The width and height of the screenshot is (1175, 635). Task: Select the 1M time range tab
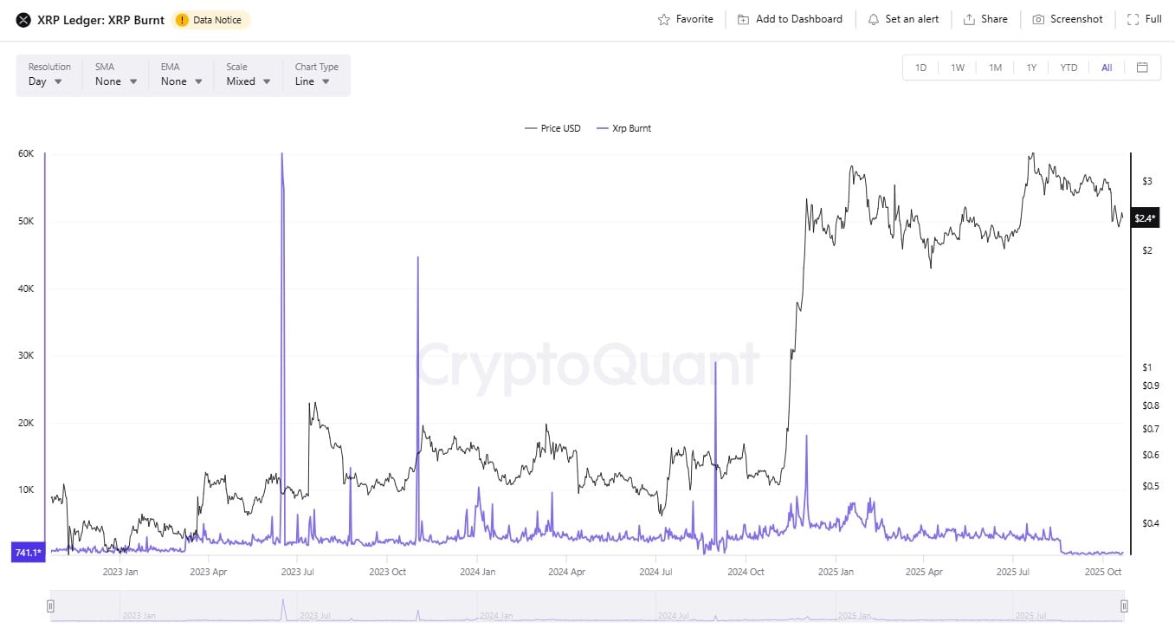pyautogui.click(x=995, y=68)
